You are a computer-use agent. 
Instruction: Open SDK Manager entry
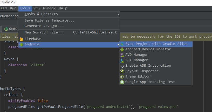(x=156, y=60)
